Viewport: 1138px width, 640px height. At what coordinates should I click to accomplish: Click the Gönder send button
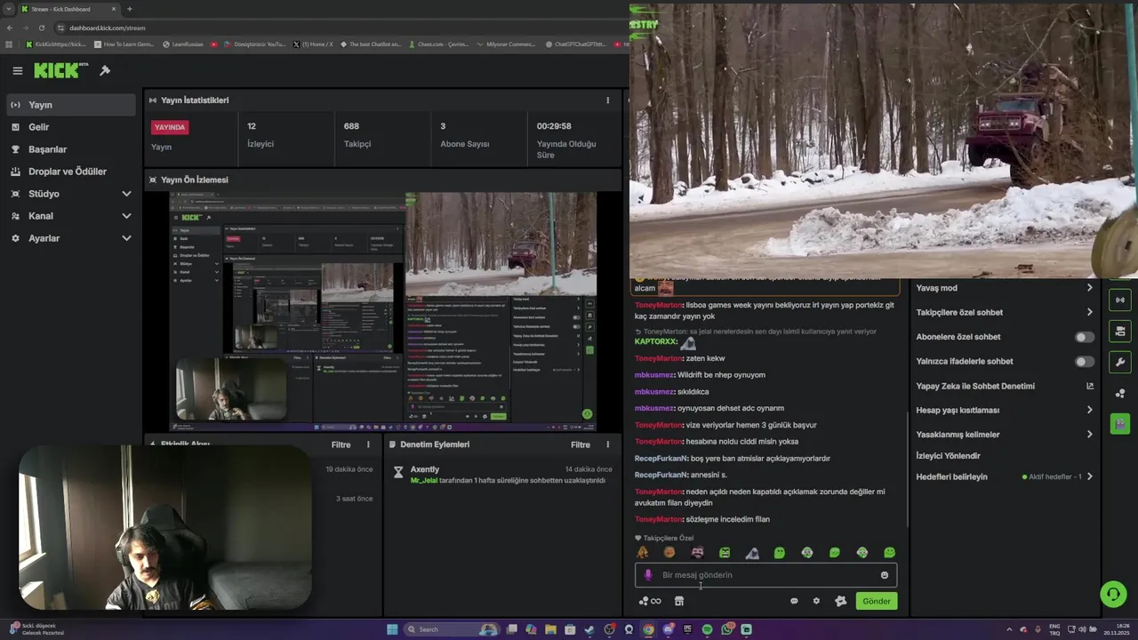pyautogui.click(x=876, y=601)
